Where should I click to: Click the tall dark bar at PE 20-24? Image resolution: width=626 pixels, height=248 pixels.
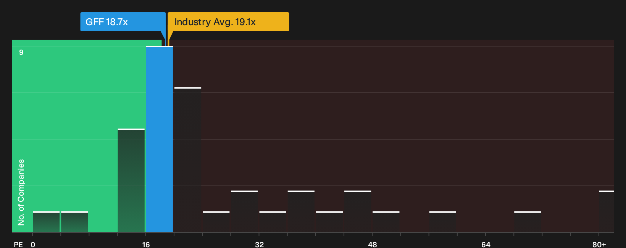[188, 160]
